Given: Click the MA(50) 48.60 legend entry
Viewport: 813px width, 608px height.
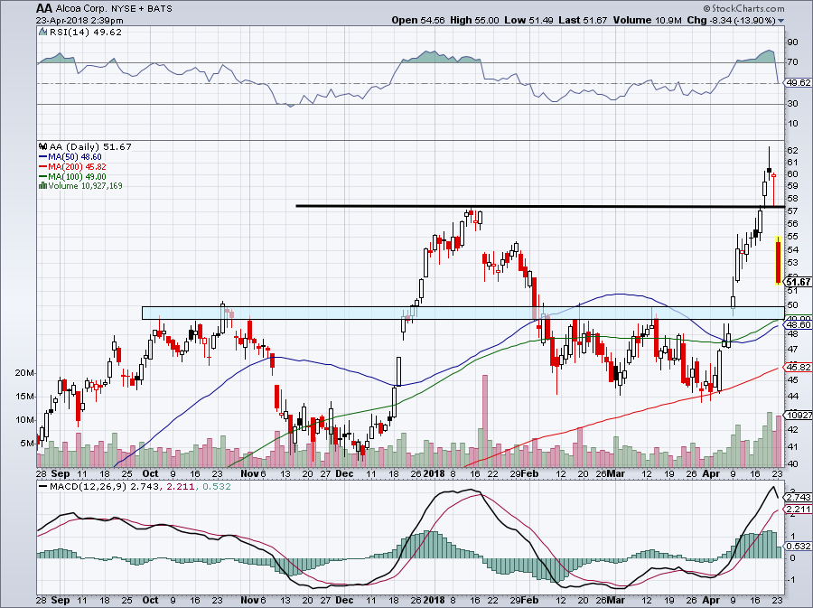Looking at the screenshot, I should [x=75, y=157].
